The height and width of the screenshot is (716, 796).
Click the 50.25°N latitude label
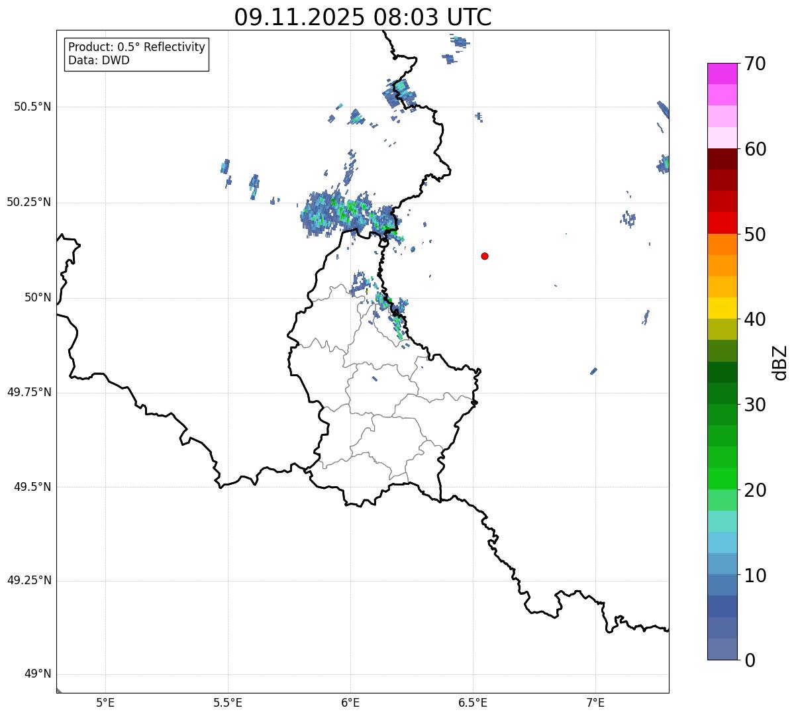(x=29, y=202)
